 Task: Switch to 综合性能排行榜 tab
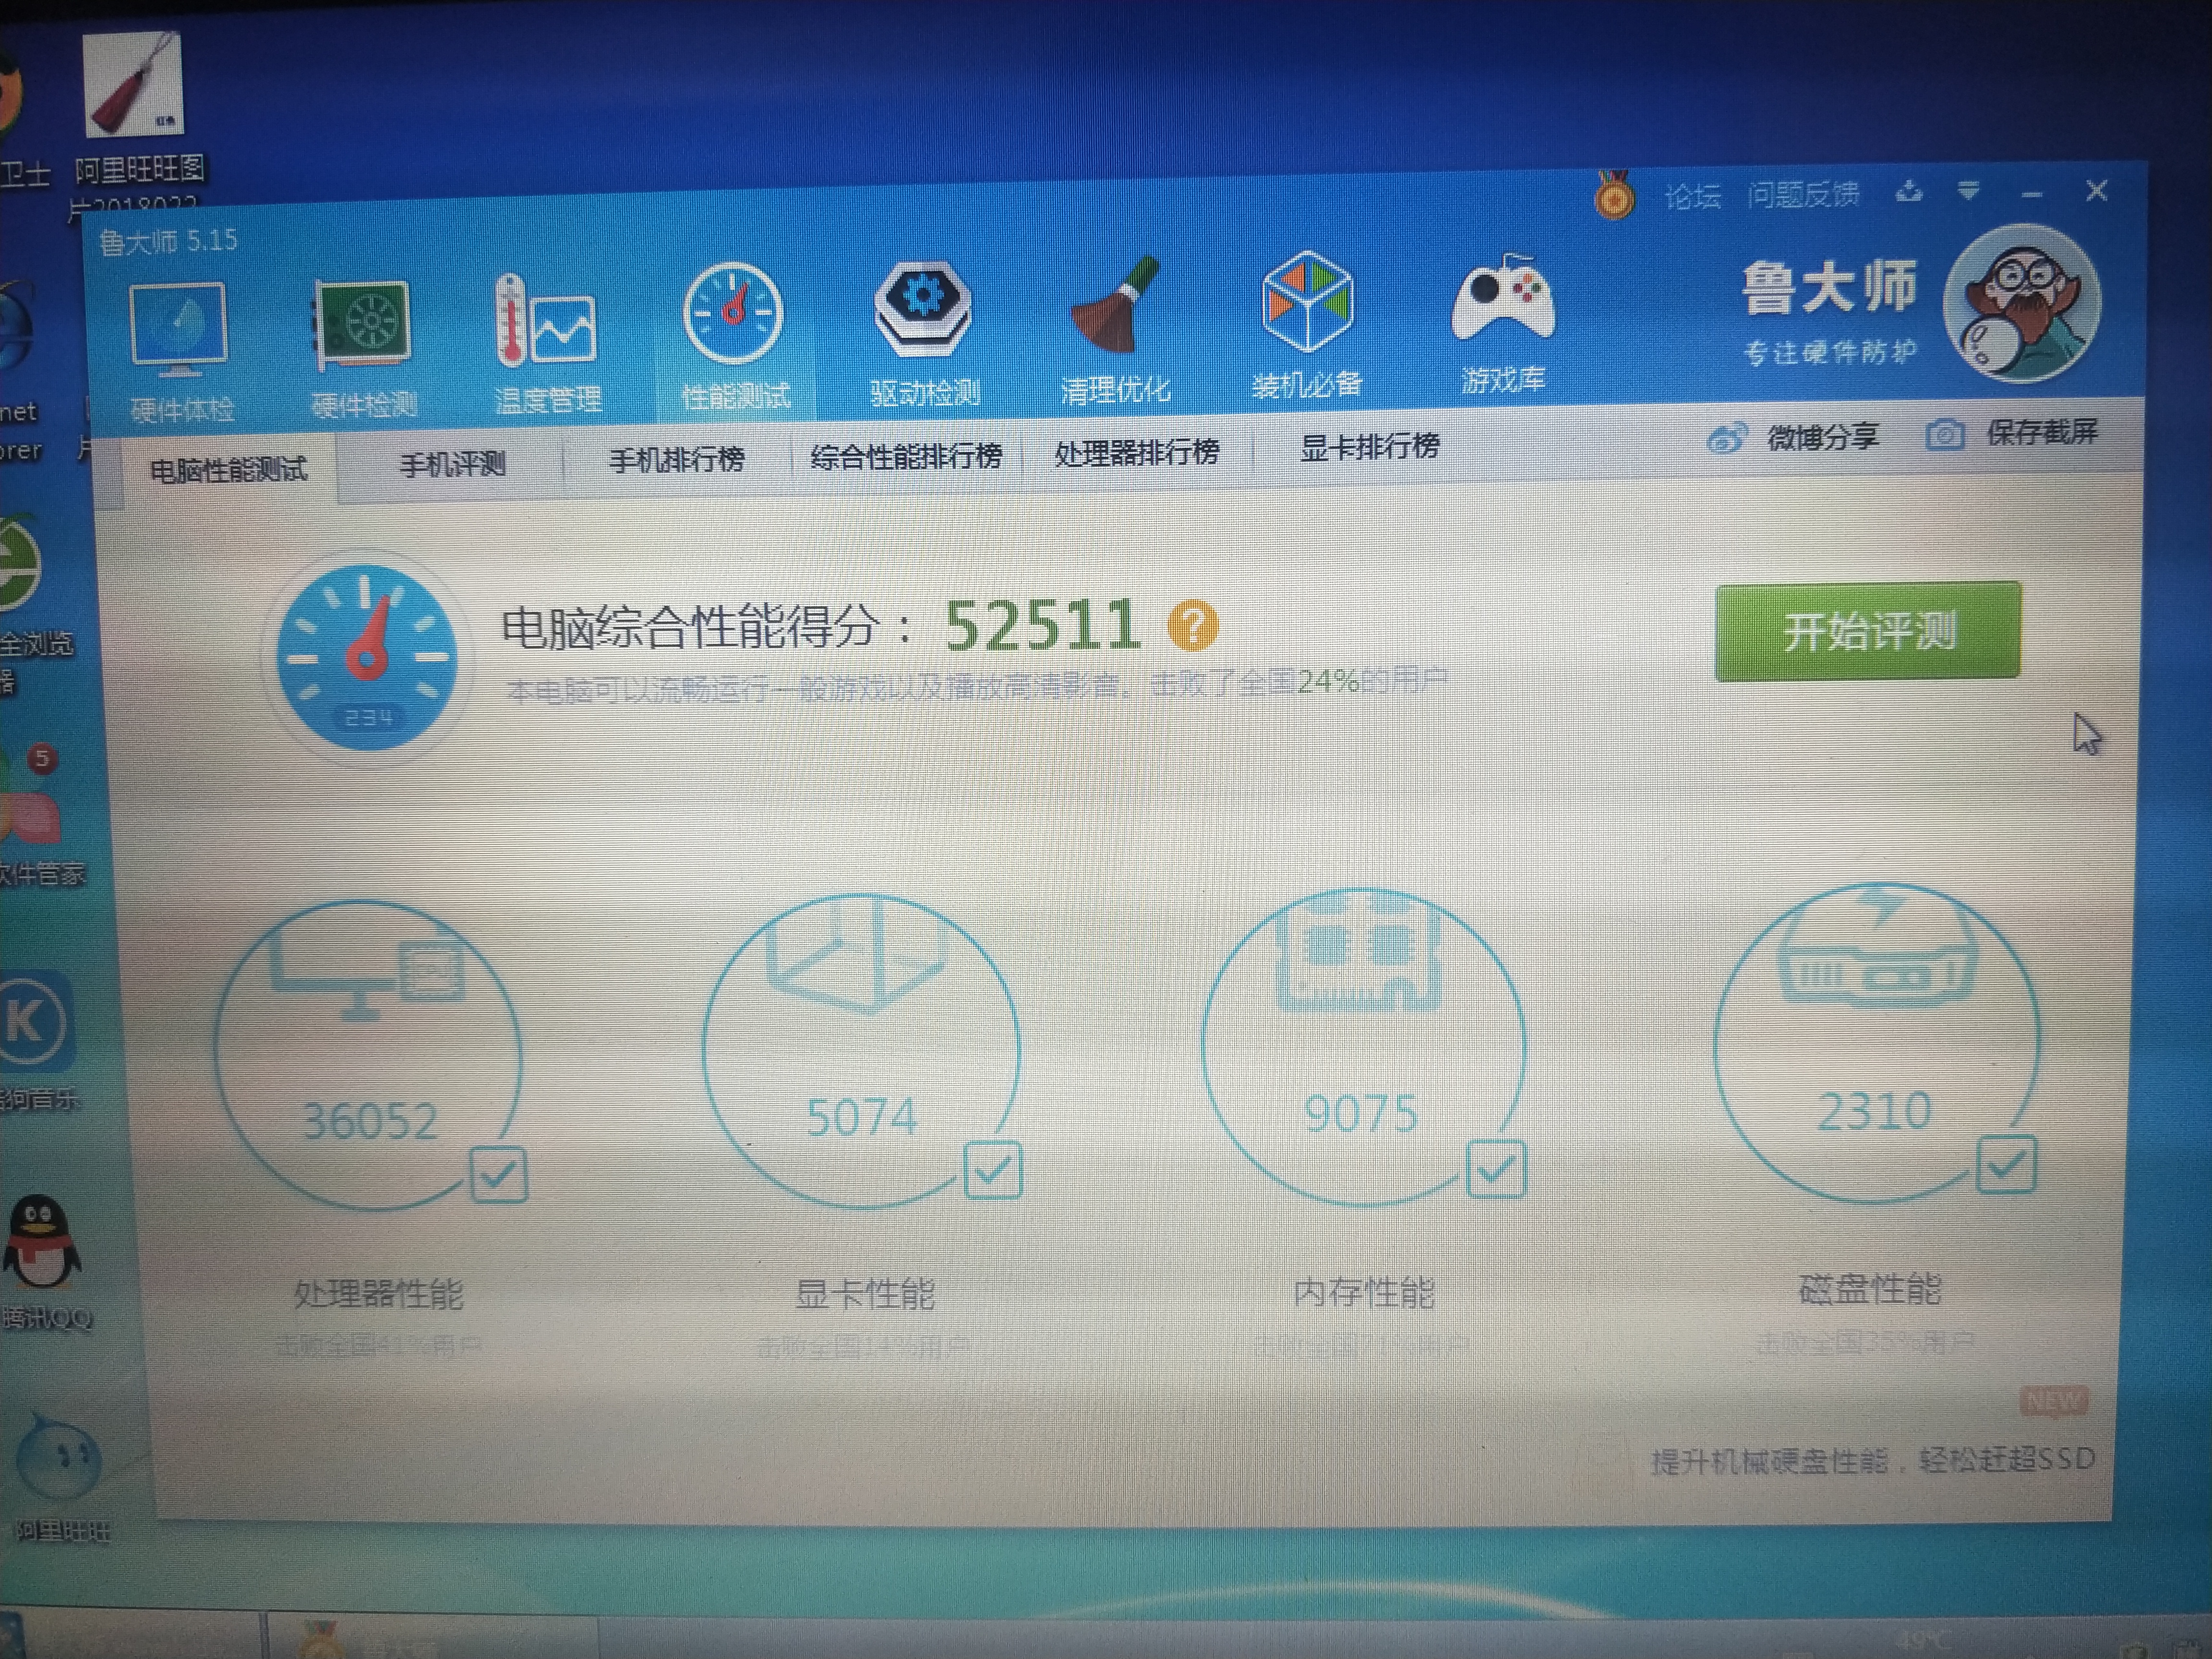(906, 457)
